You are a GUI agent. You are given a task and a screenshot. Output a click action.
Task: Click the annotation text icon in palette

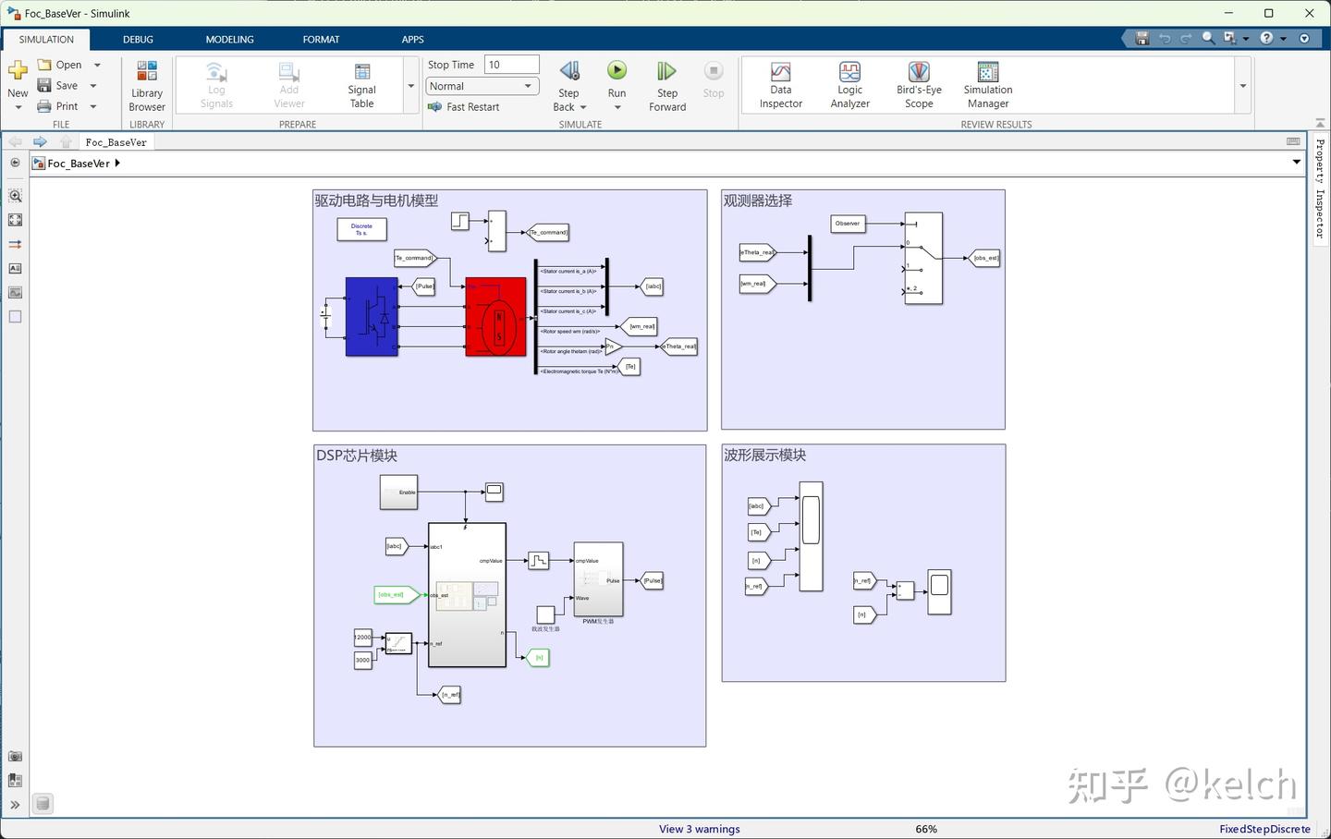(x=15, y=268)
